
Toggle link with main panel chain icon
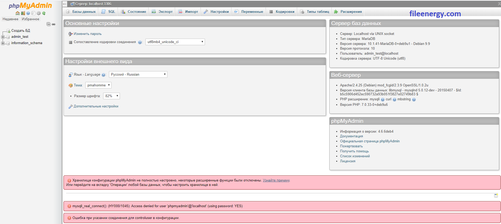[x=54, y=24]
